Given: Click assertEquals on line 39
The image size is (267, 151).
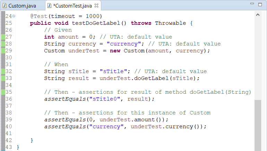Looking at the screenshot, I should (65, 120).
